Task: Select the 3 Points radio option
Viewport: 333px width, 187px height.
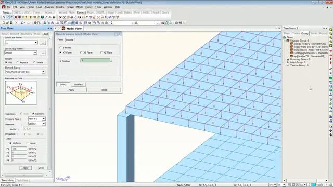Action: tap(60, 48)
